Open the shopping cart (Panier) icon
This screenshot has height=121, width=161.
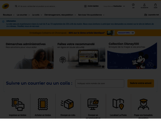pos(156,5)
